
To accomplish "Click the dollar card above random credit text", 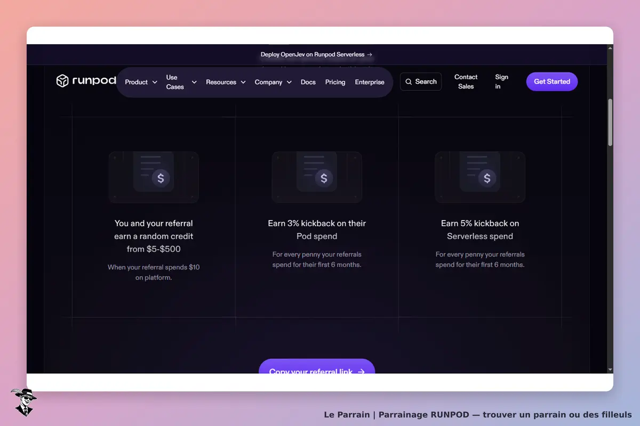I will (154, 177).
